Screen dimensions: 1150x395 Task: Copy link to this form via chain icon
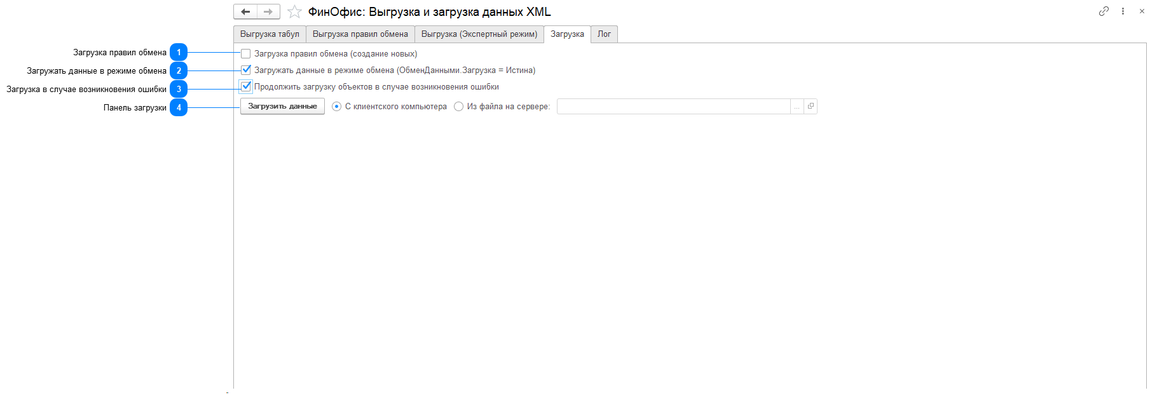click(x=1104, y=11)
